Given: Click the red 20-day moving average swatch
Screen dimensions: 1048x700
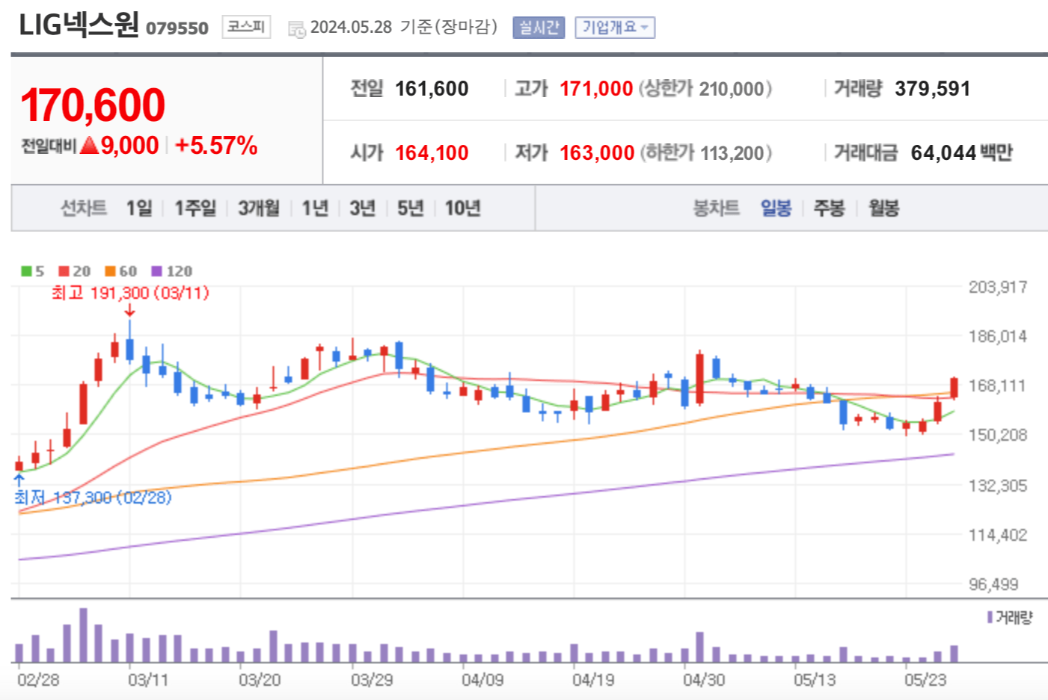Looking at the screenshot, I should coord(64,271).
